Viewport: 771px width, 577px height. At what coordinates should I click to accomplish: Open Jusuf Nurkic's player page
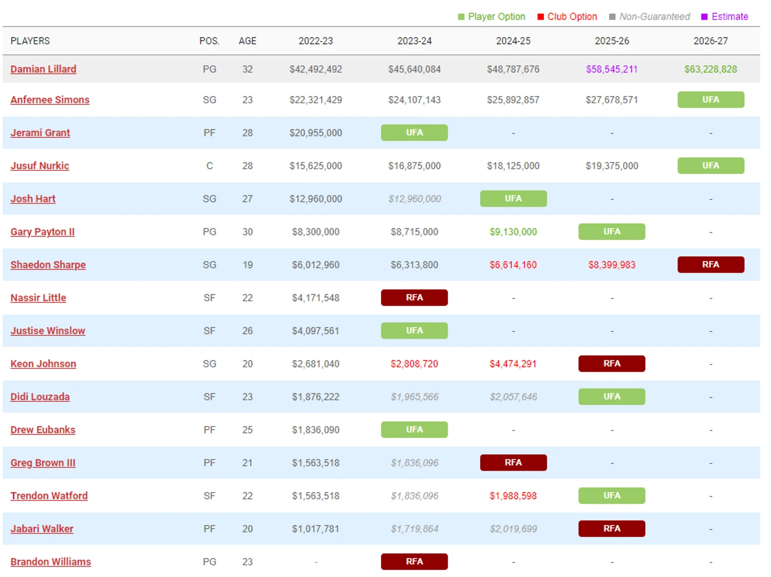(x=40, y=166)
